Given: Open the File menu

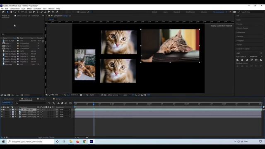Looking at the screenshot, I should (2, 9).
